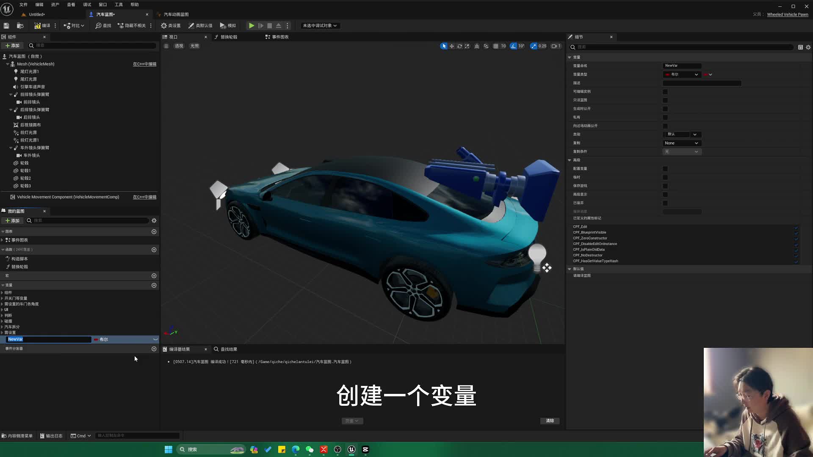Save the blueprint with the floppy disk icon

(x=6, y=26)
